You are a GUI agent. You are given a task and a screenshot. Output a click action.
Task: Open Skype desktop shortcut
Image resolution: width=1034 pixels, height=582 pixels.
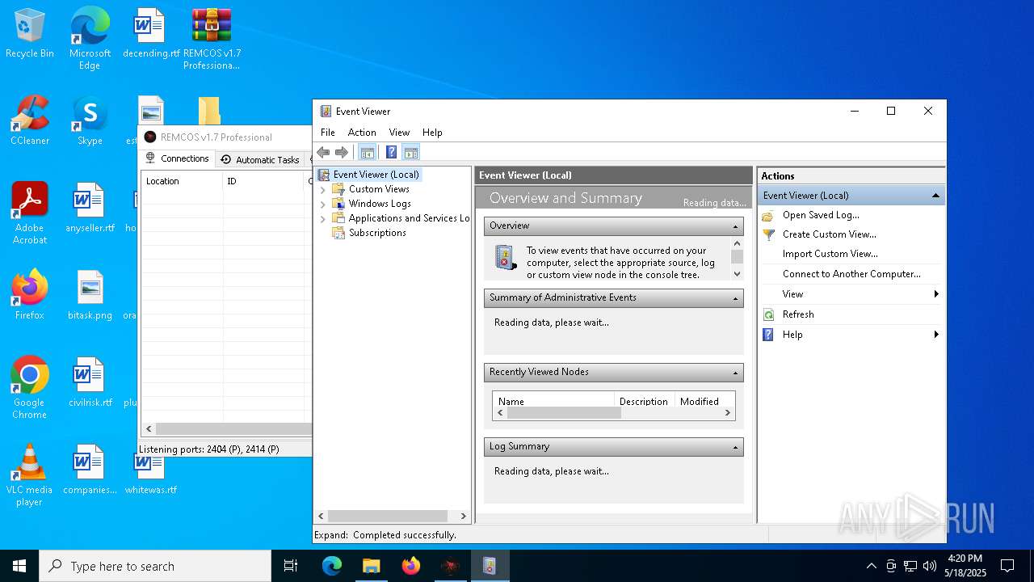coord(90,121)
